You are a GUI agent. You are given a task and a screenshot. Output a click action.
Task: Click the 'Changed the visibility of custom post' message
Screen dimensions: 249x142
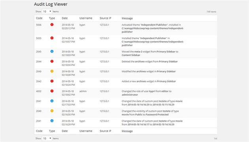150,113
